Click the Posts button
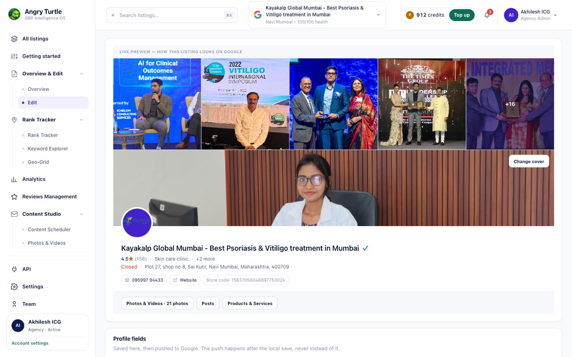572x357 pixels. coord(208,303)
